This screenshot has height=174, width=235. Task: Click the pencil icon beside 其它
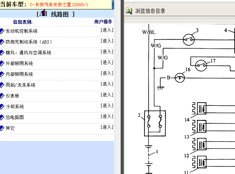(x=2, y=128)
